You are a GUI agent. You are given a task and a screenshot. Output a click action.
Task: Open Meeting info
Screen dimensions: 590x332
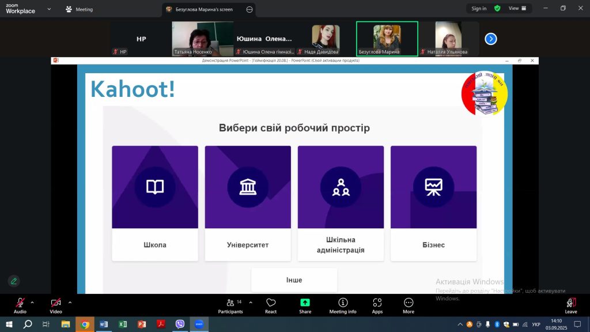point(343,305)
